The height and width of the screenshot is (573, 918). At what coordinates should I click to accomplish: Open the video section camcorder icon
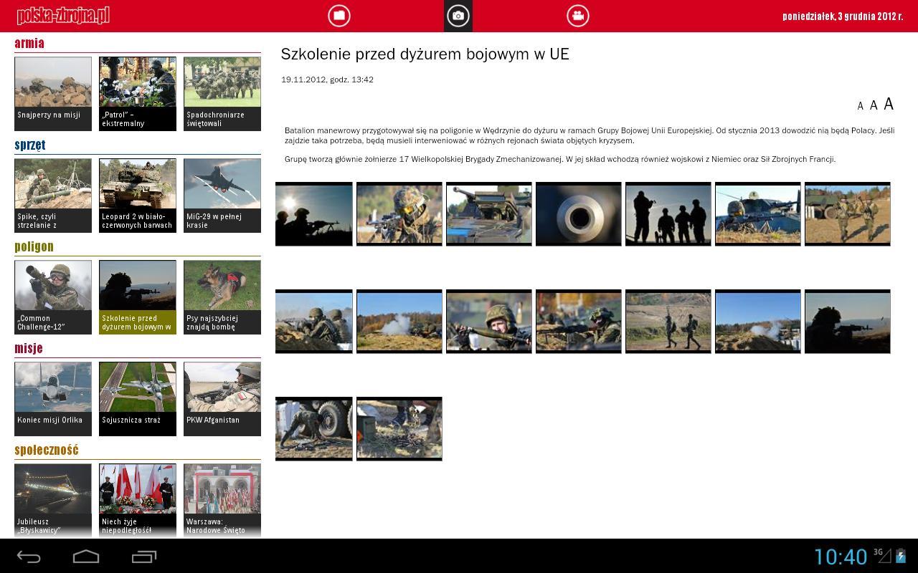577,16
